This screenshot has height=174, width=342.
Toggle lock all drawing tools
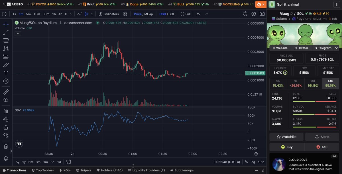(6, 127)
